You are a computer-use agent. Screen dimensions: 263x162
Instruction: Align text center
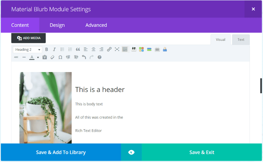(94, 49)
